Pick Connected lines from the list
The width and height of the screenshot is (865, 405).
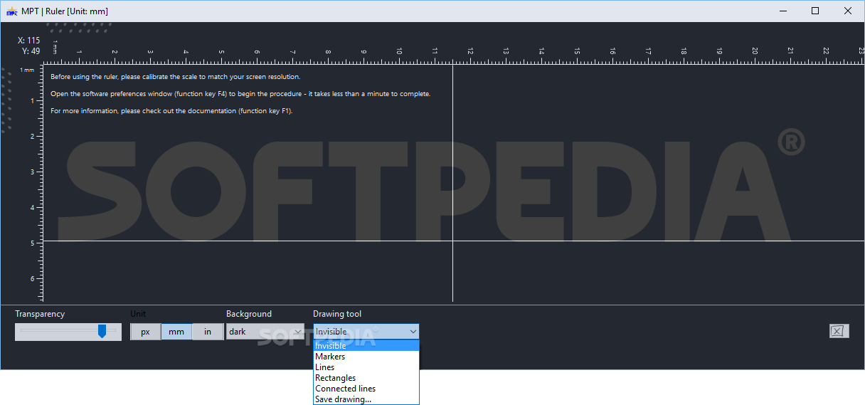click(366, 389)
